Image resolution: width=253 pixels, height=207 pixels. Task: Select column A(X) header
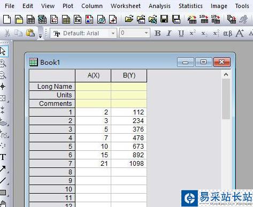(x=93, y=75)
